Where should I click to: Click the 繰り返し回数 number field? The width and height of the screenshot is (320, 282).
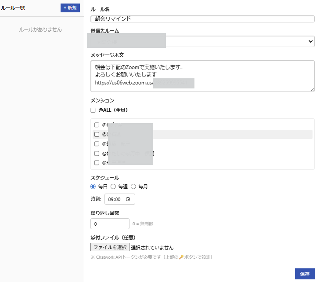click(110, 224)
